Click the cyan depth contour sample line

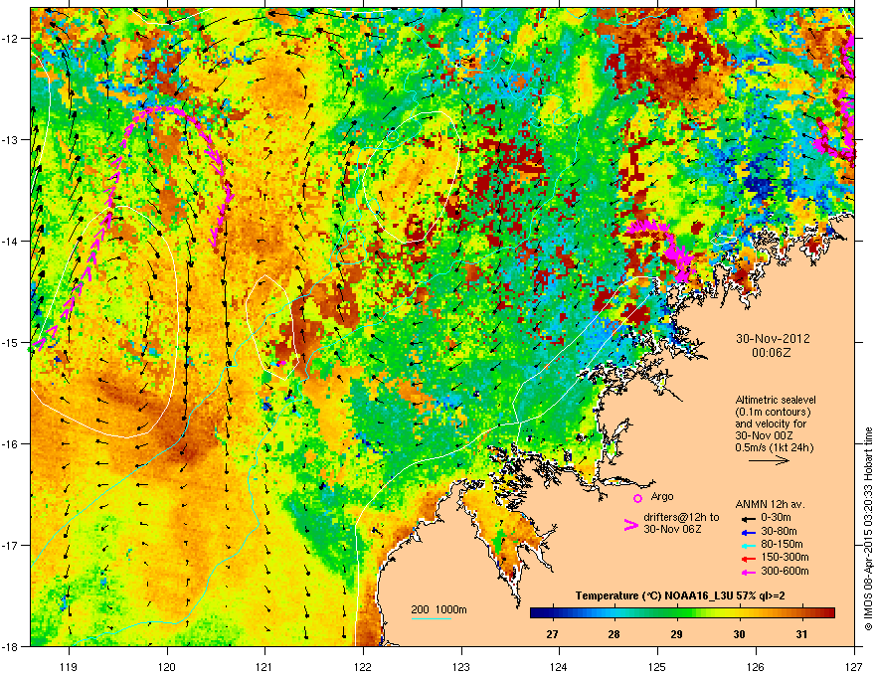click(432, 618)
